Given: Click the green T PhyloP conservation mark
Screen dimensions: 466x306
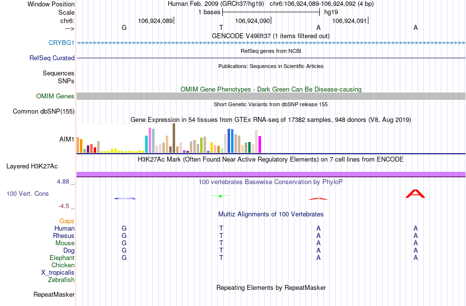Looking at the screenshot, I should [220, 196].
